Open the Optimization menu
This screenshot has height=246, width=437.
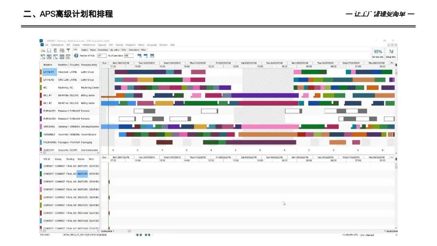[57, 45]
